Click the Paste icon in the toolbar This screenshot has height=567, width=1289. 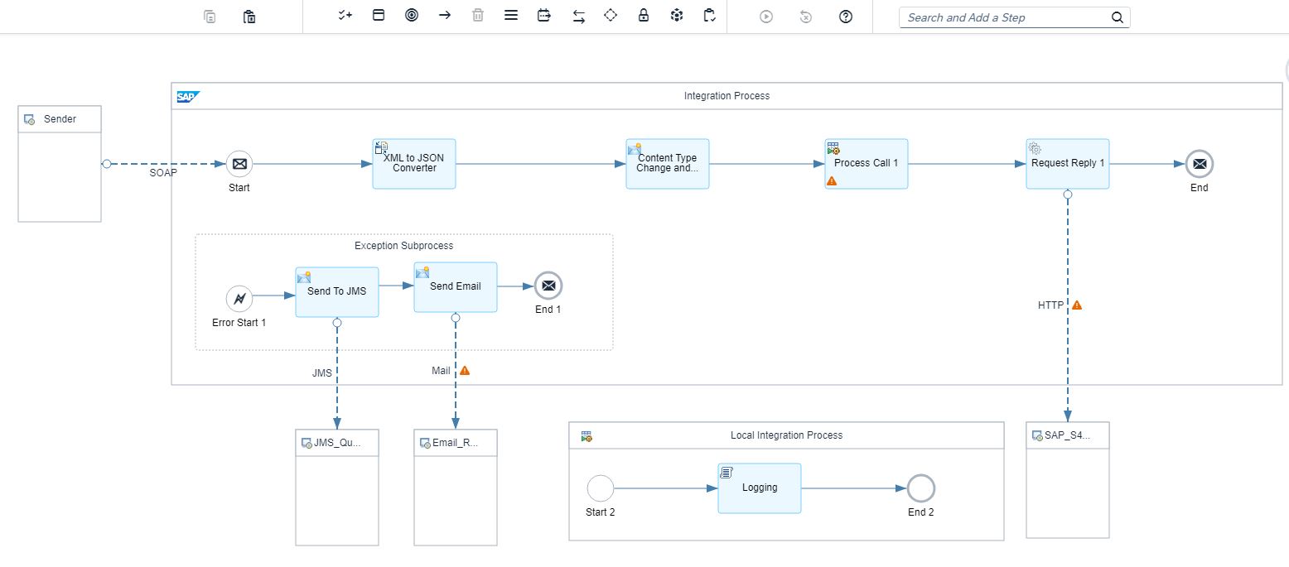click(249, 15)
